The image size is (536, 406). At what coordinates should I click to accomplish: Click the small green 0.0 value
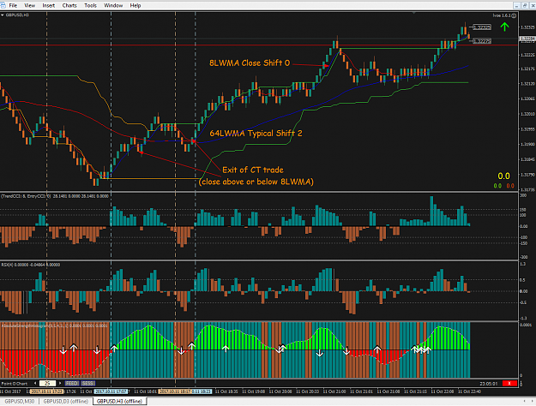[x=497, y=186]
